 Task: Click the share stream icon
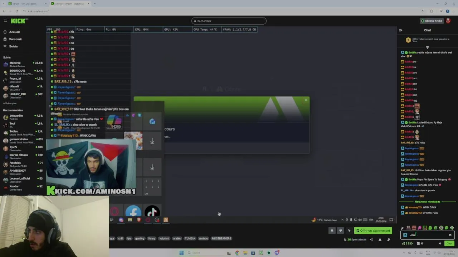(371, 240)
